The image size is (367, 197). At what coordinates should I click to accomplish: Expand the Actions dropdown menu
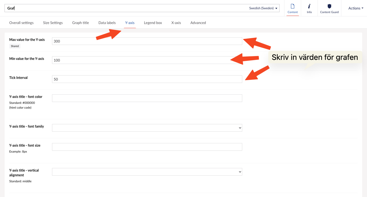pyautogui.click(x=356, y=8)
